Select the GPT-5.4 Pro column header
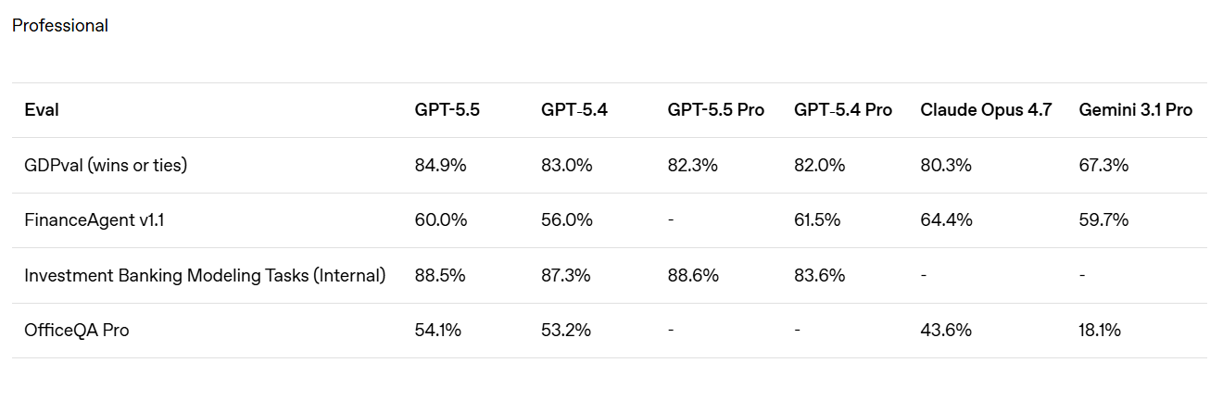Viewport: 1210px width, 413px height. click(x=842, y=110)
